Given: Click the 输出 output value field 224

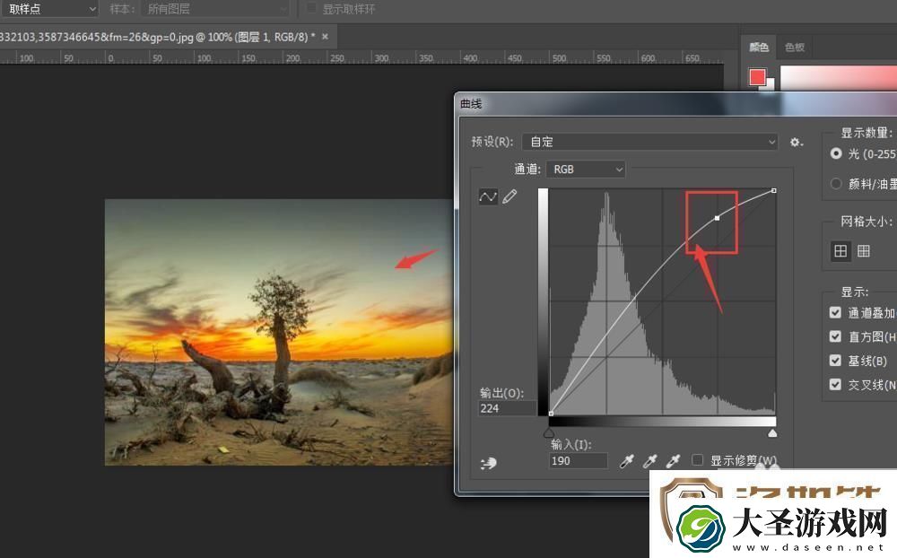Looking at the screenshot, I should 507,408.
